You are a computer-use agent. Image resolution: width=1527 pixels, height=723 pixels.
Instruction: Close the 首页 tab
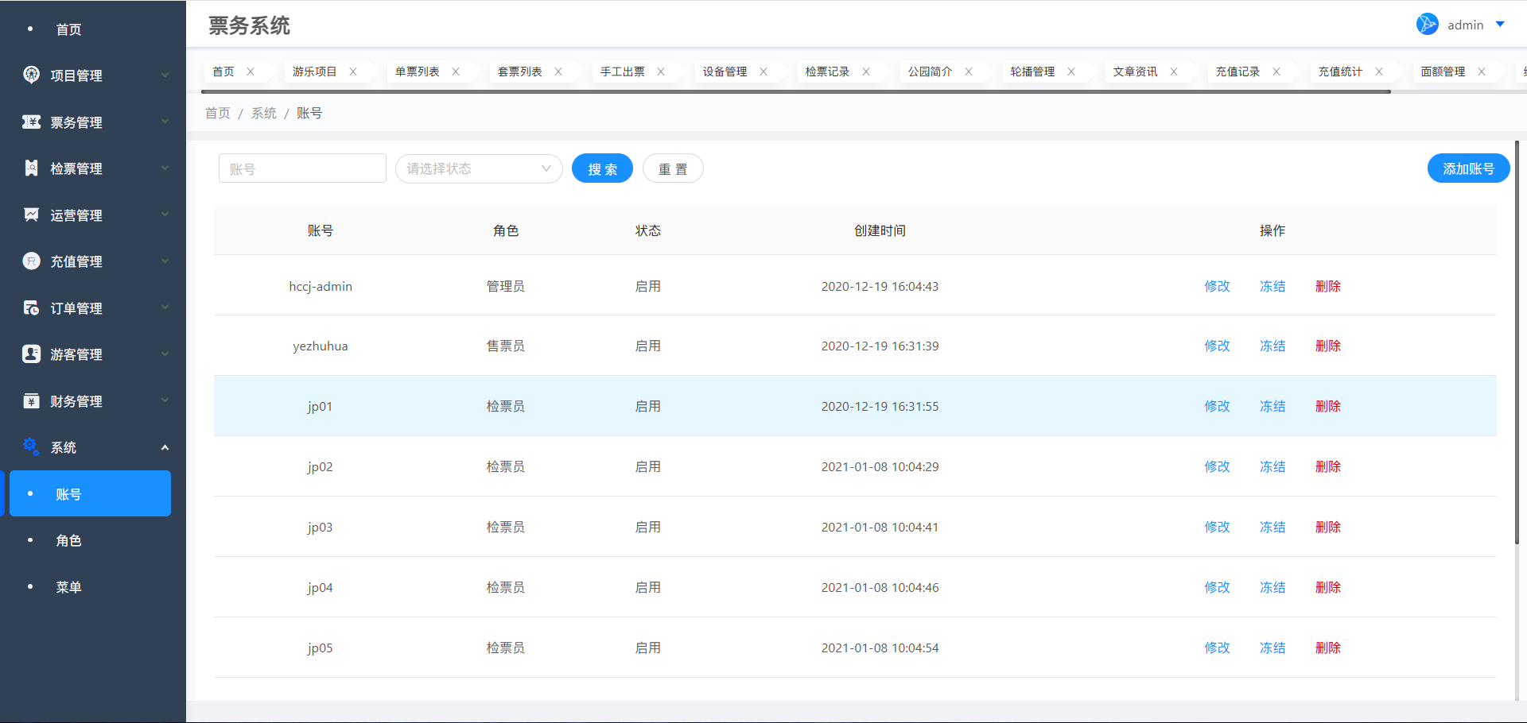(x=251, y=72)
